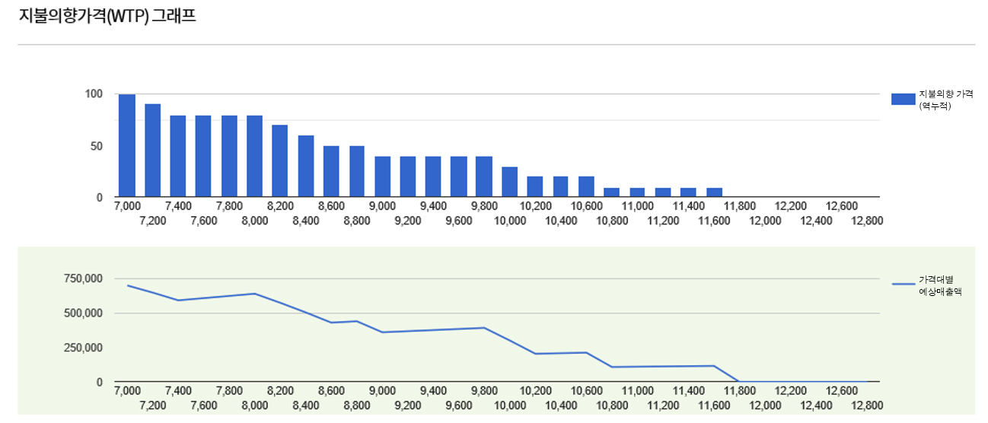The height and width of the screenshot is (423, 988).
Task: Click the bar for price 8,200
Action: (280, 161)
